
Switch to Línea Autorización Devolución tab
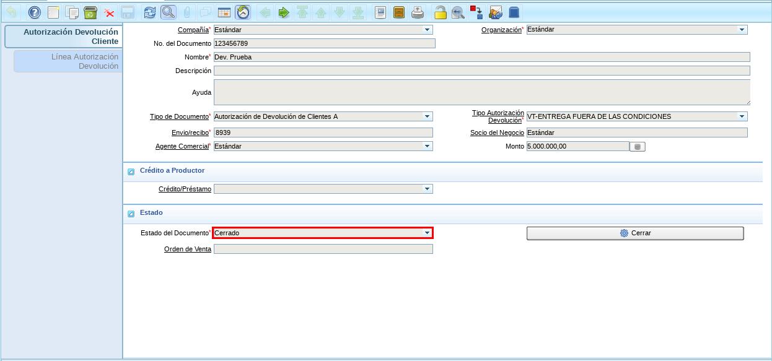click(68, 61)
